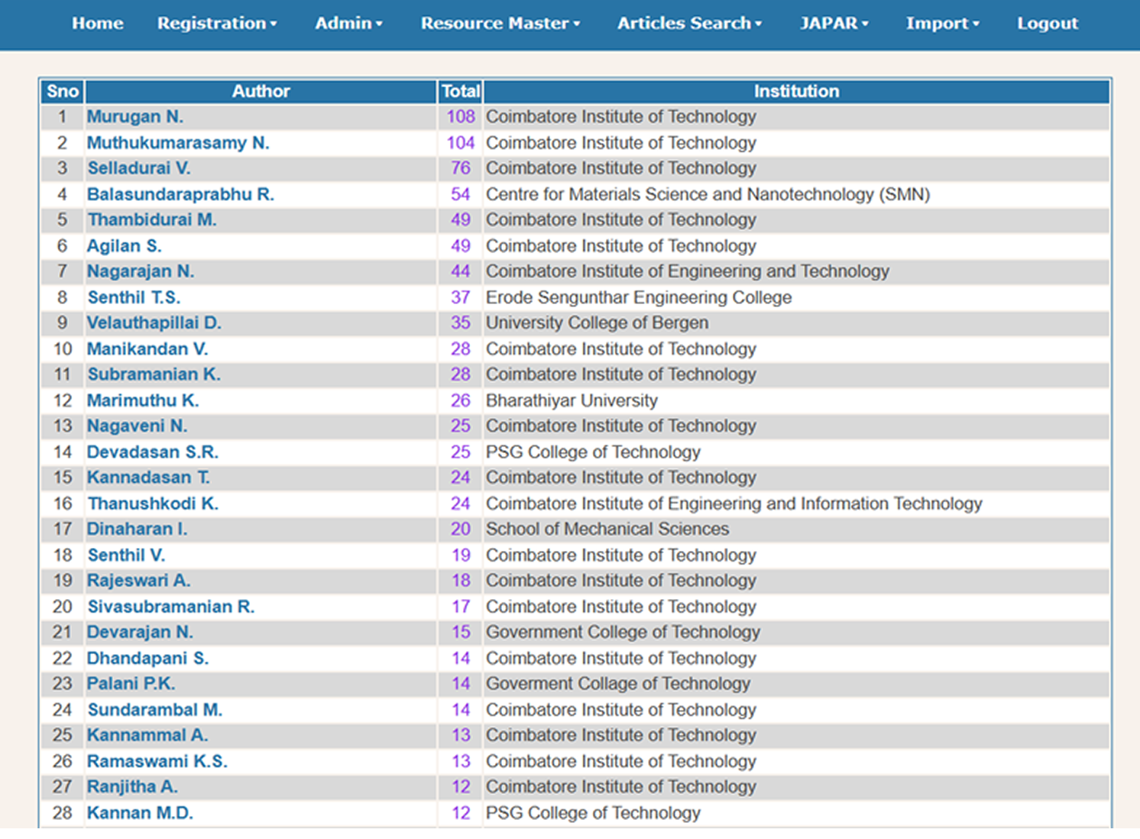Expand the Import menu
1140x839 pixels.
click(x=942, y=24)
